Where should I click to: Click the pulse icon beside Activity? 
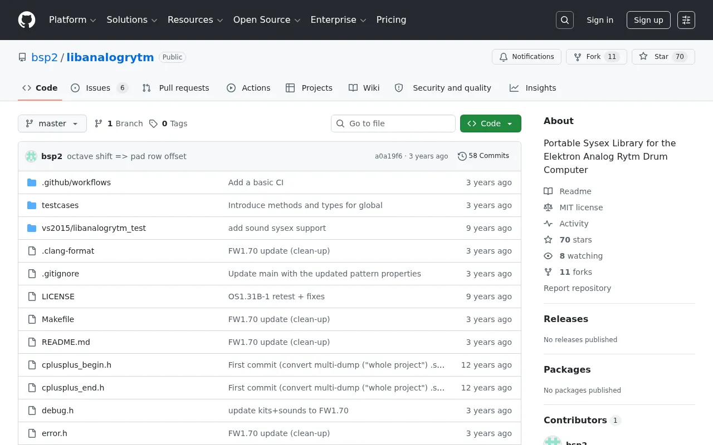[548, 224]
